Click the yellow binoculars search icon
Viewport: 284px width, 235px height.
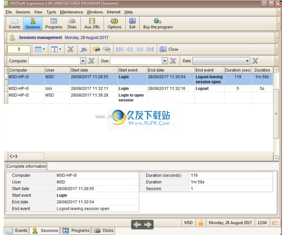[x=96, y=49]
